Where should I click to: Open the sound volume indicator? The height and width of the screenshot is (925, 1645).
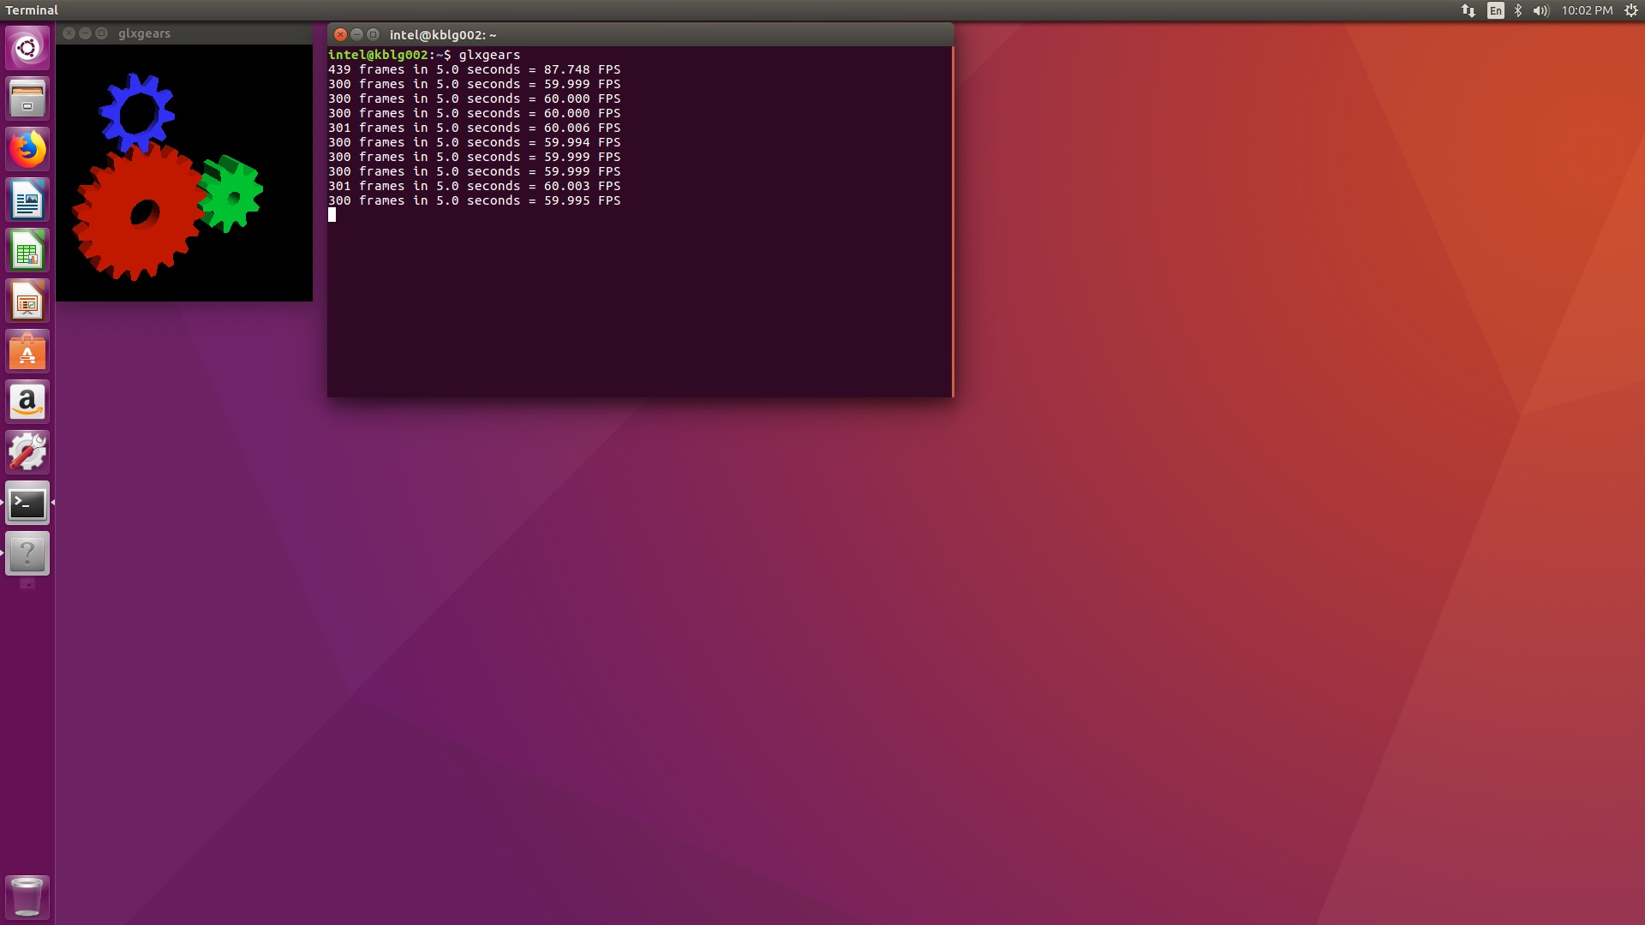[1540, 10]
